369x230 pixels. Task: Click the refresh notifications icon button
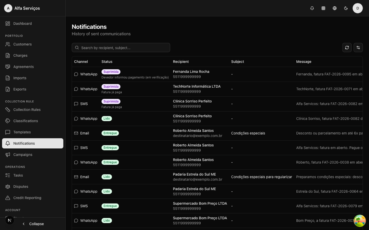(347, 48)
